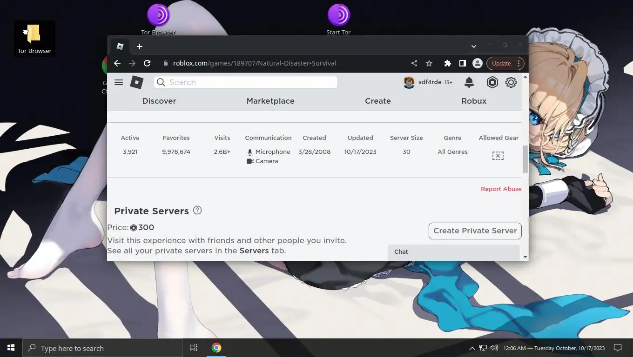Screen dimensions: 633x357
Task: Open the Tor Browser desktop shortcut
Action: pyautogui.click(x=158, y=19)
